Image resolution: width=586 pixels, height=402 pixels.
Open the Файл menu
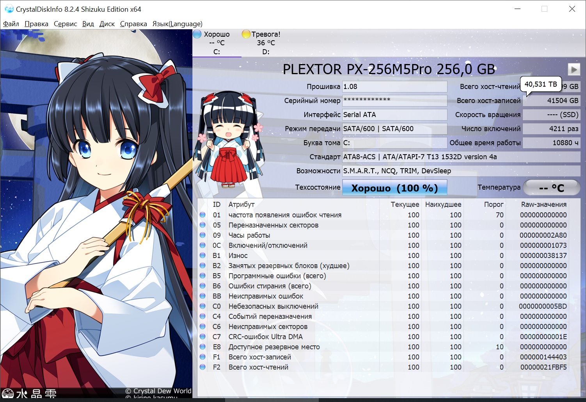click(x=11, y=24)
